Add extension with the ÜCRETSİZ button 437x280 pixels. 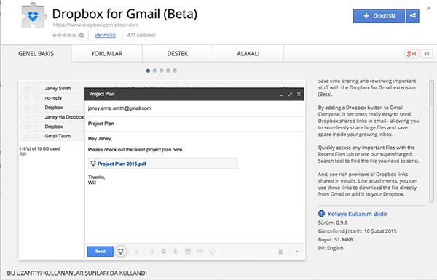pos(379,16)
